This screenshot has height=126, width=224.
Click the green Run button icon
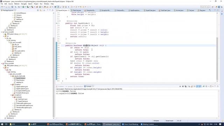pos(23,7)
